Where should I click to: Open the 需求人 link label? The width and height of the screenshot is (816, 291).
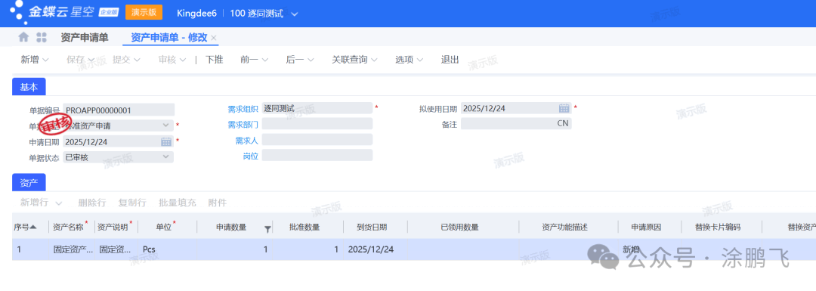tap(246, 141)
